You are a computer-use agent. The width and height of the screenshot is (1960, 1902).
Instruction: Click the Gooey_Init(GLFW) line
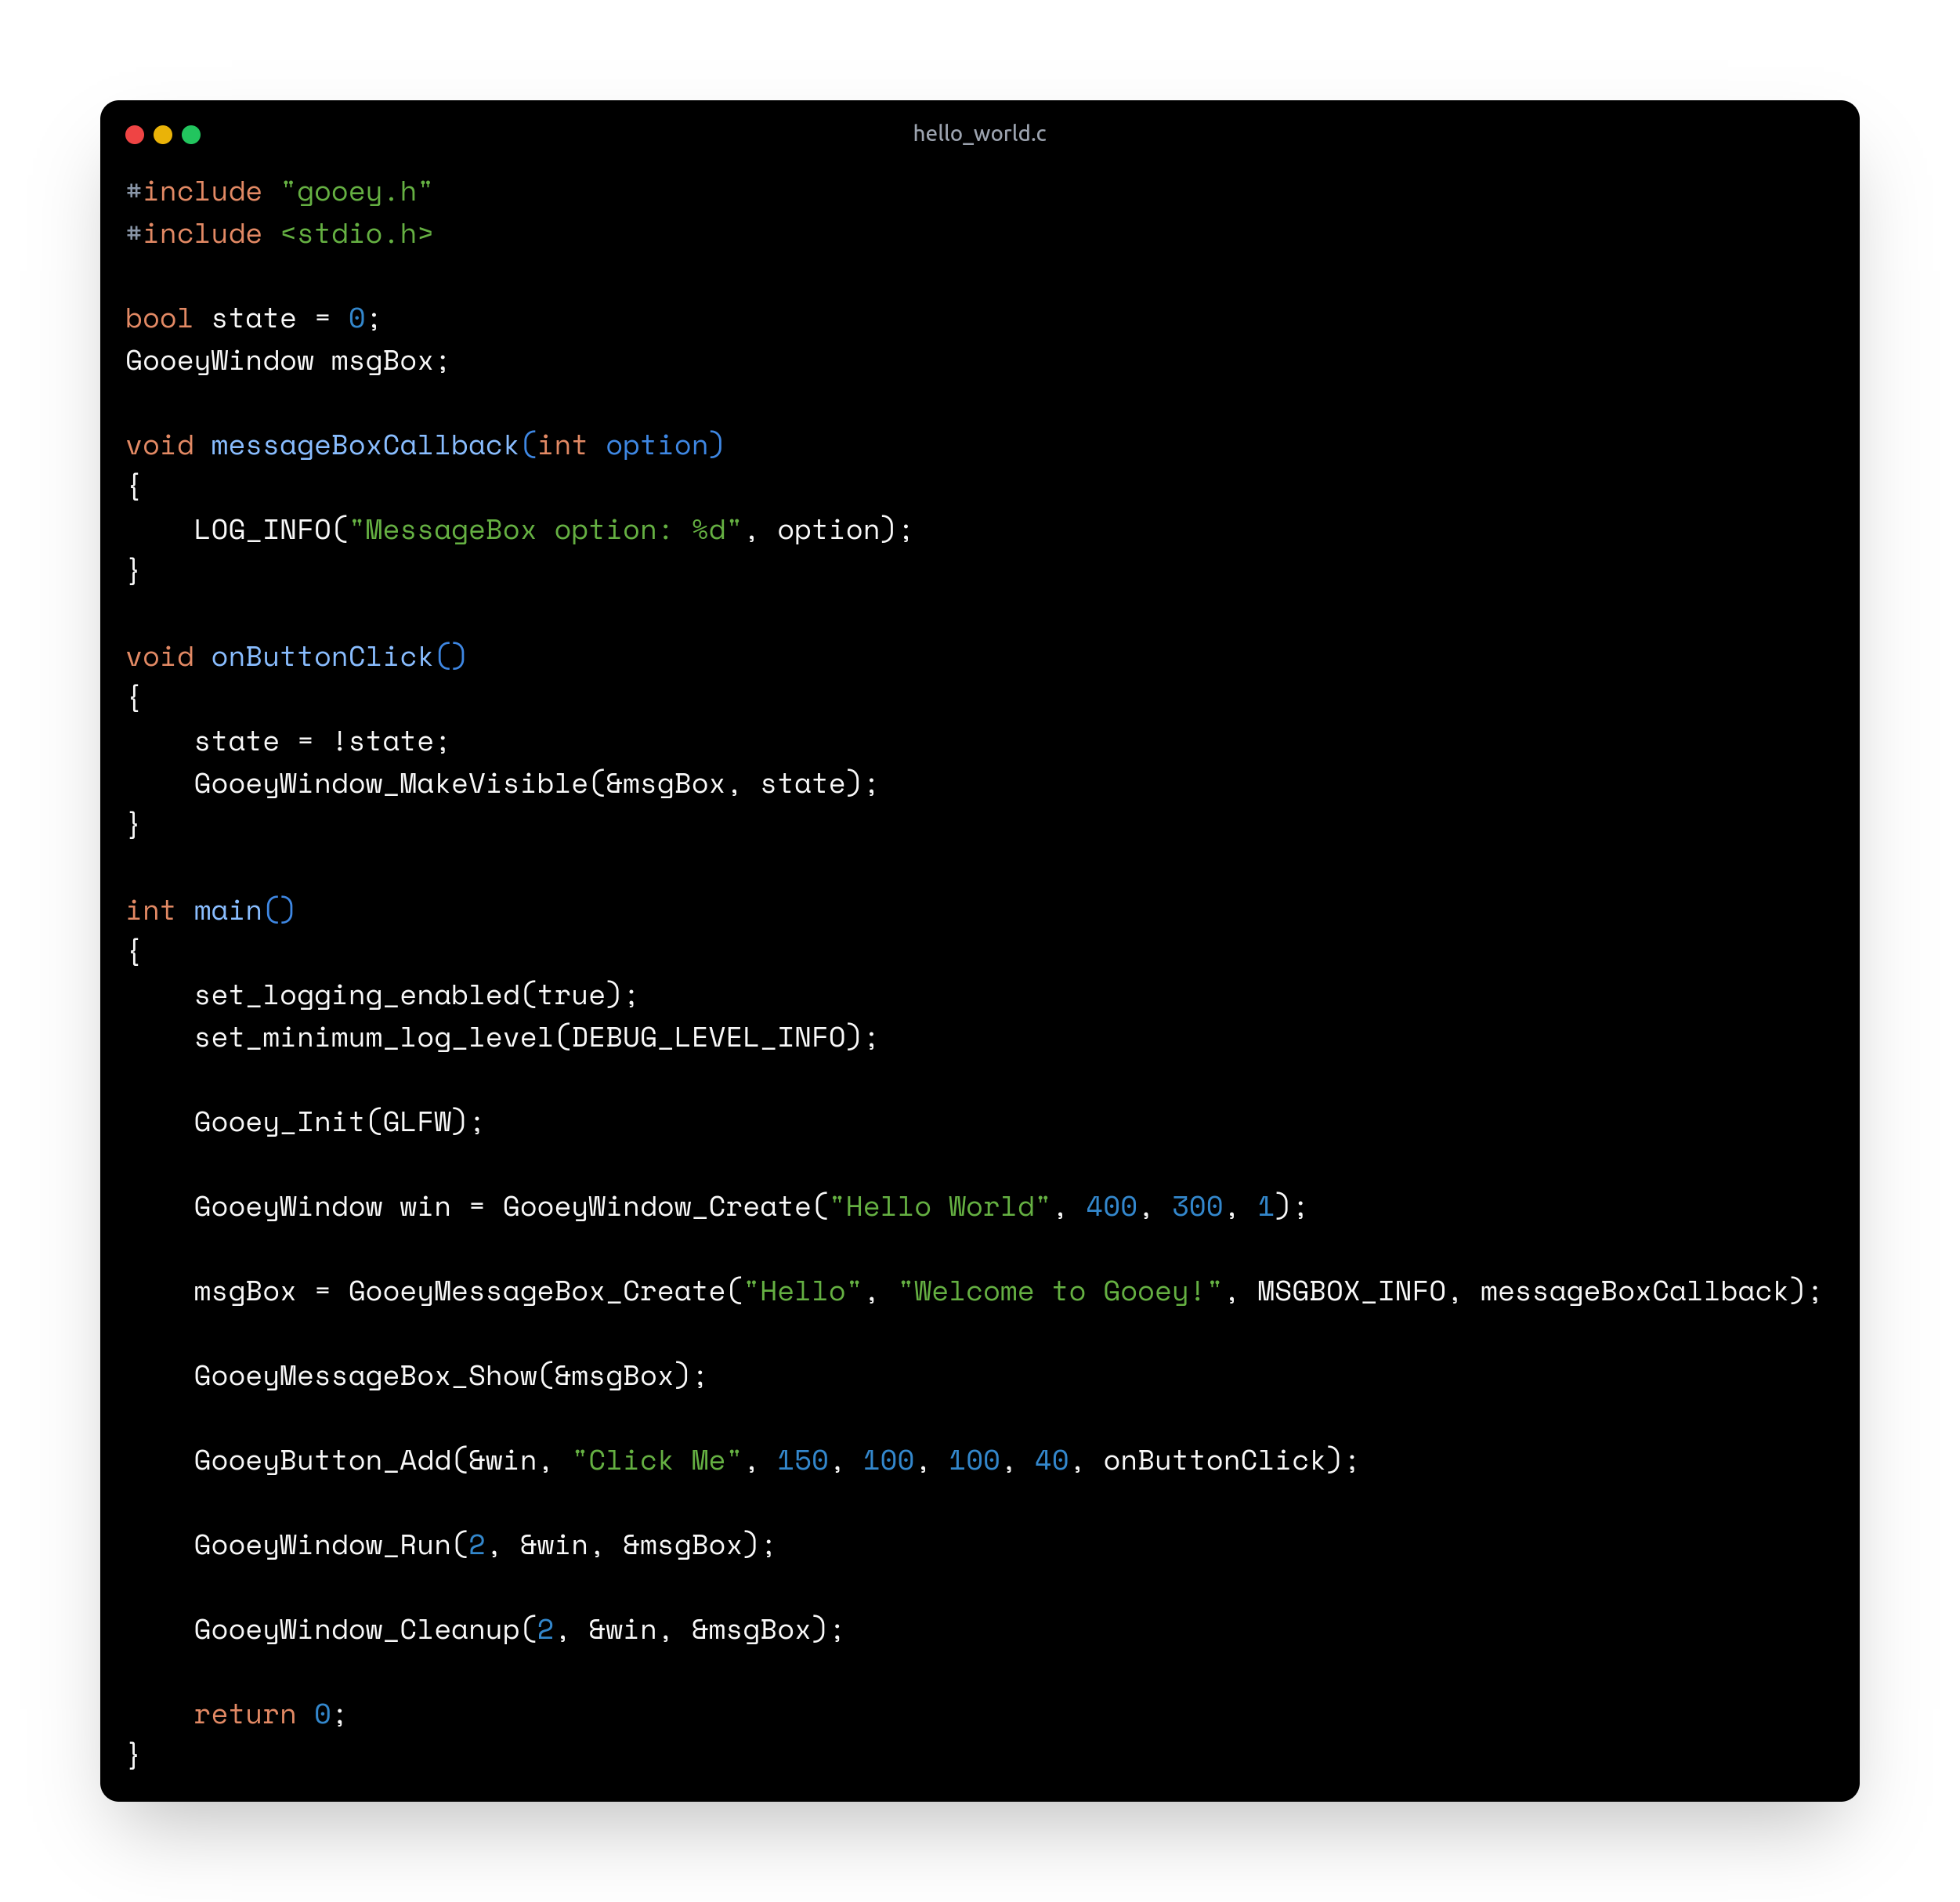pyautogui.click(x=339, y=1122)
